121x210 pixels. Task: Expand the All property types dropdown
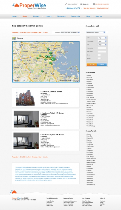(96, 32)
